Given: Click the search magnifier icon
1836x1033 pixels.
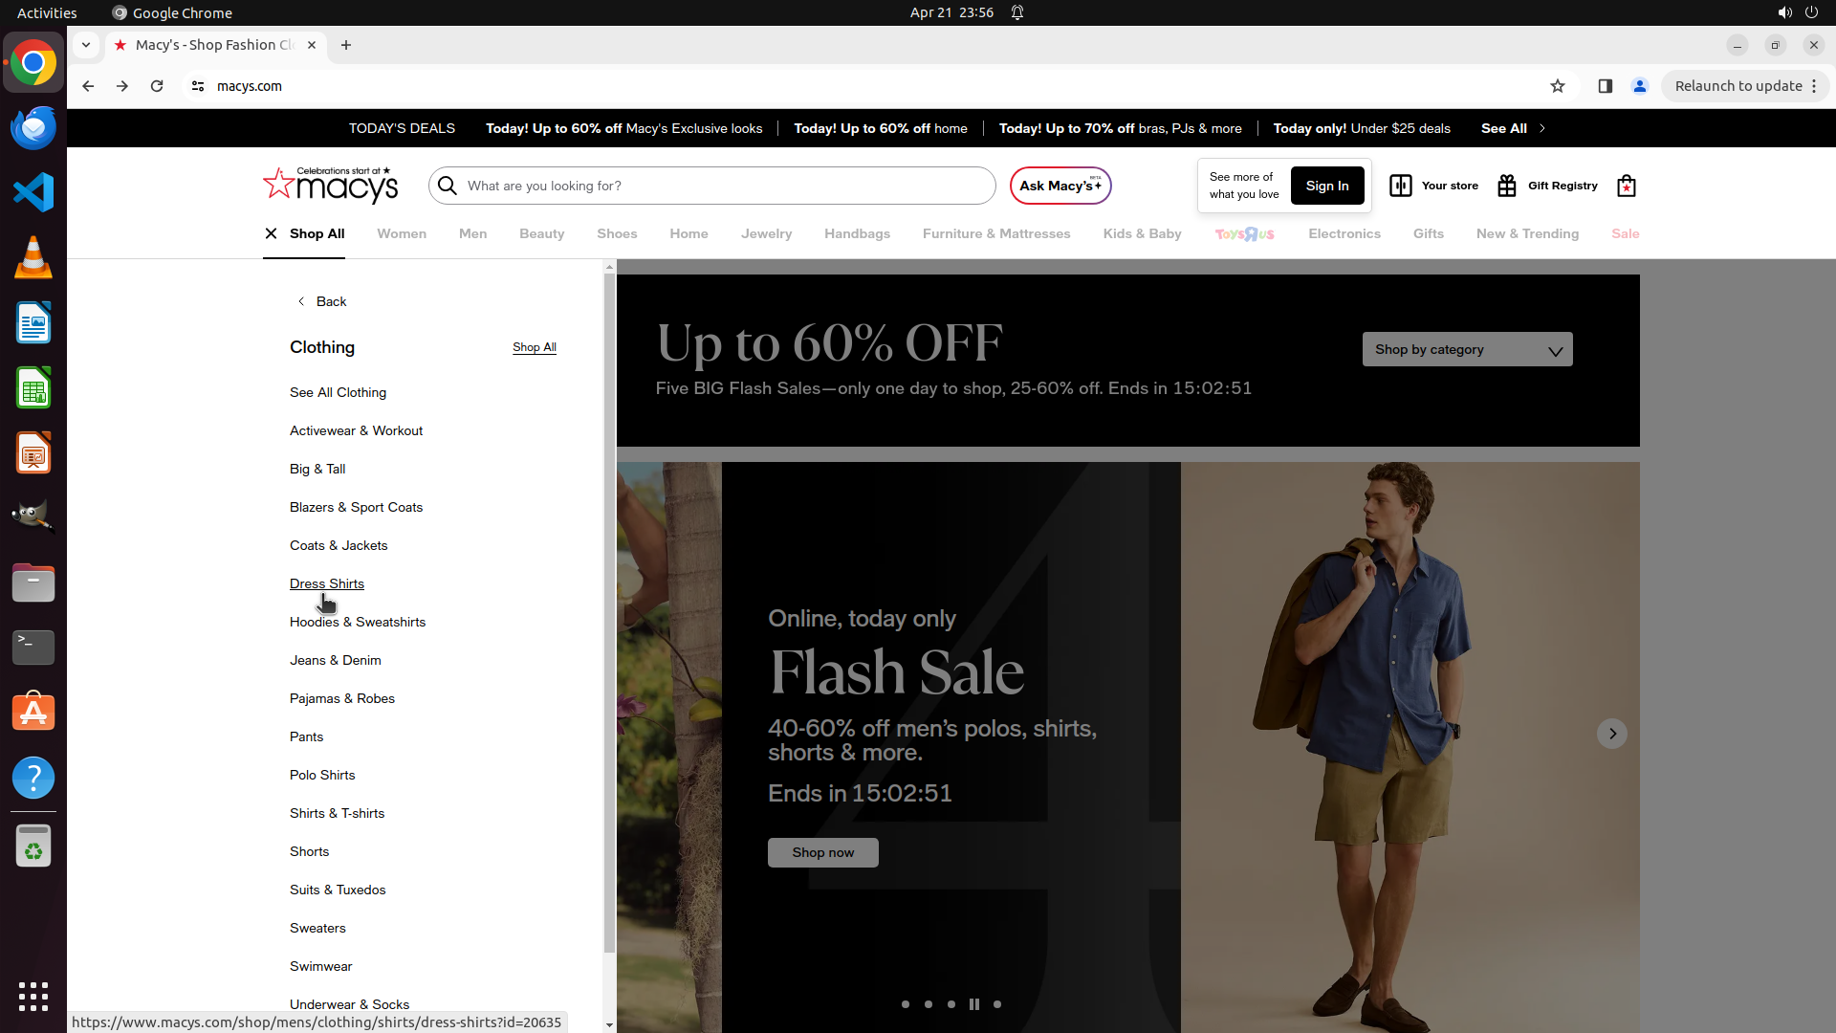Looking at the screenshot, I should 448,186.
